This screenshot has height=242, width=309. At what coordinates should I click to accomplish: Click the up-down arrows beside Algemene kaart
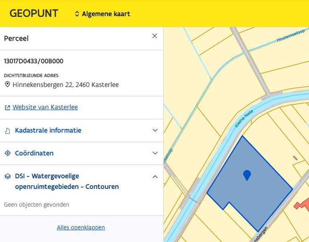coord(77,14)
